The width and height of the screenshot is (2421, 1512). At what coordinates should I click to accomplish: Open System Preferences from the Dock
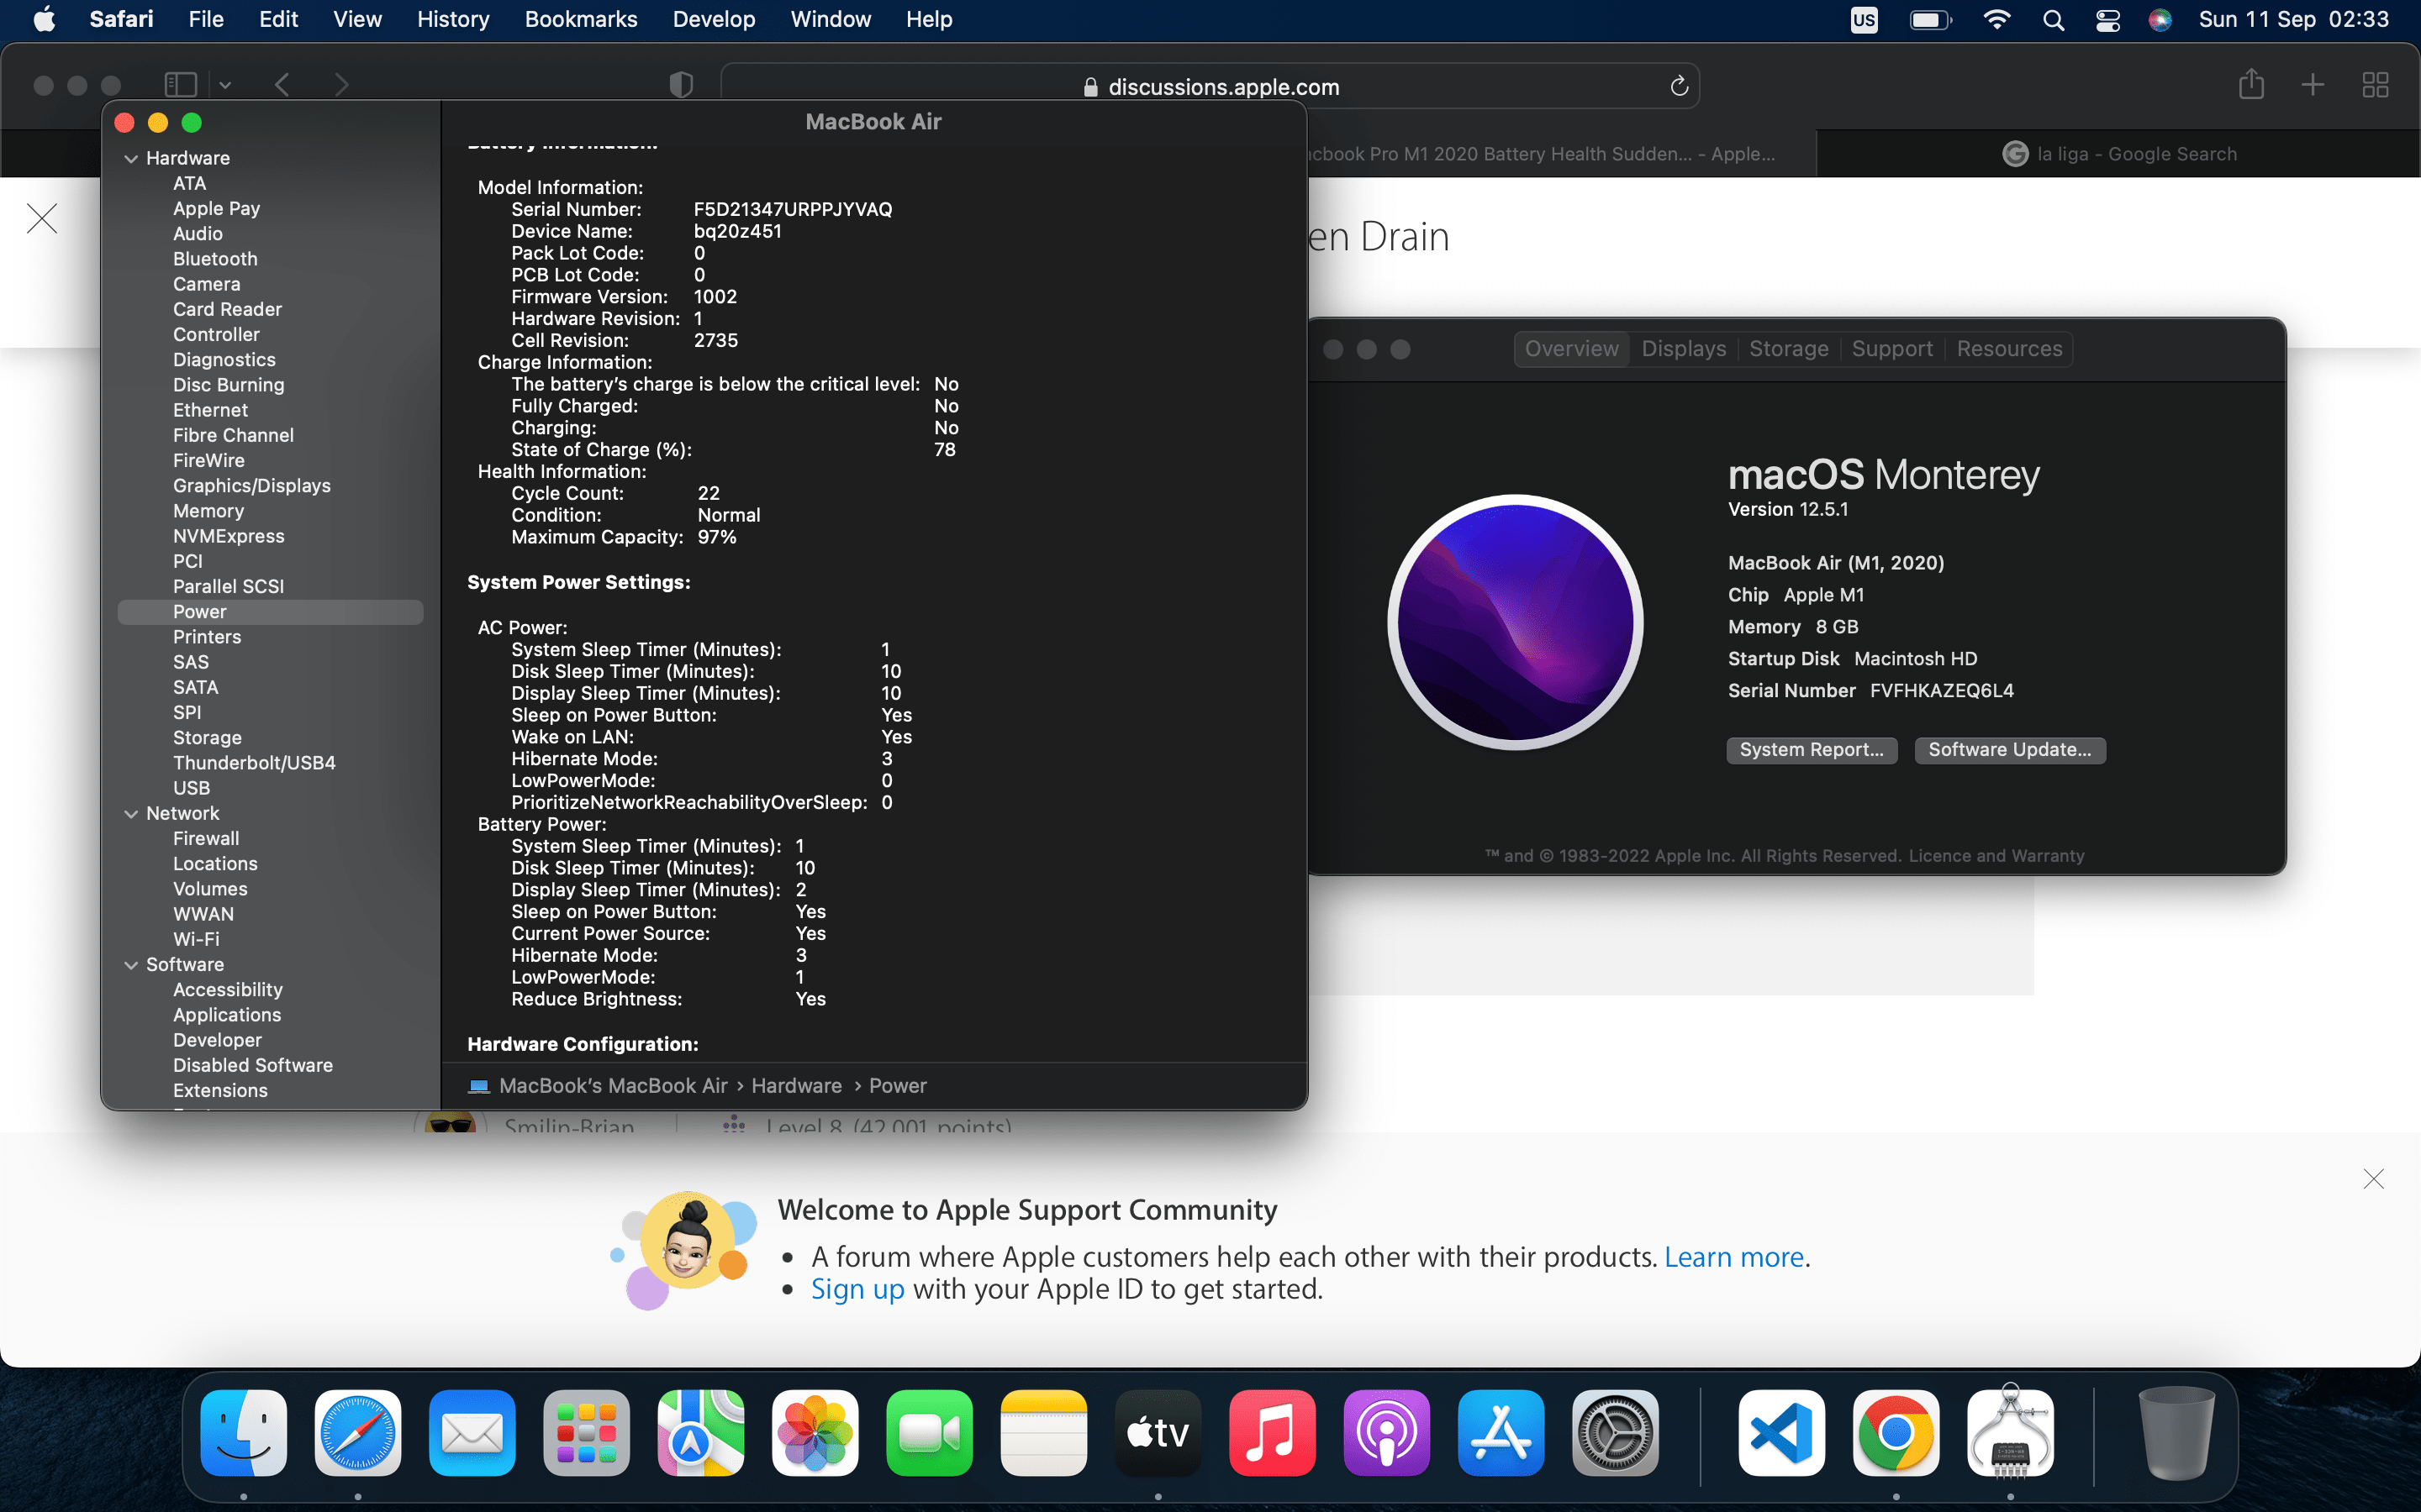[1615, 1432]
